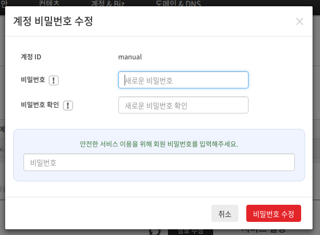Open the 도메인 & DNS menu

pos(178,3)
